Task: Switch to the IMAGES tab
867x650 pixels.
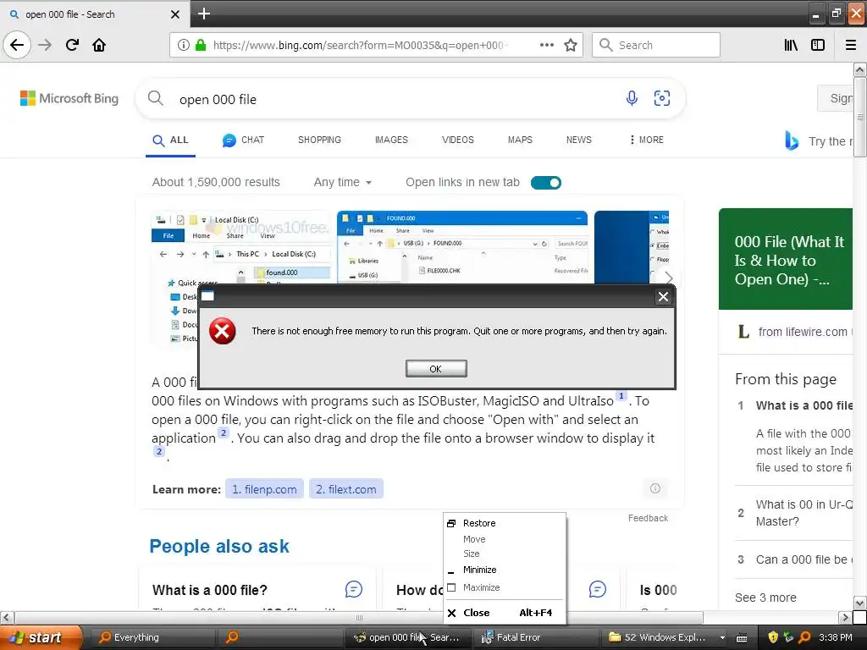Action: tap(391, 140)
